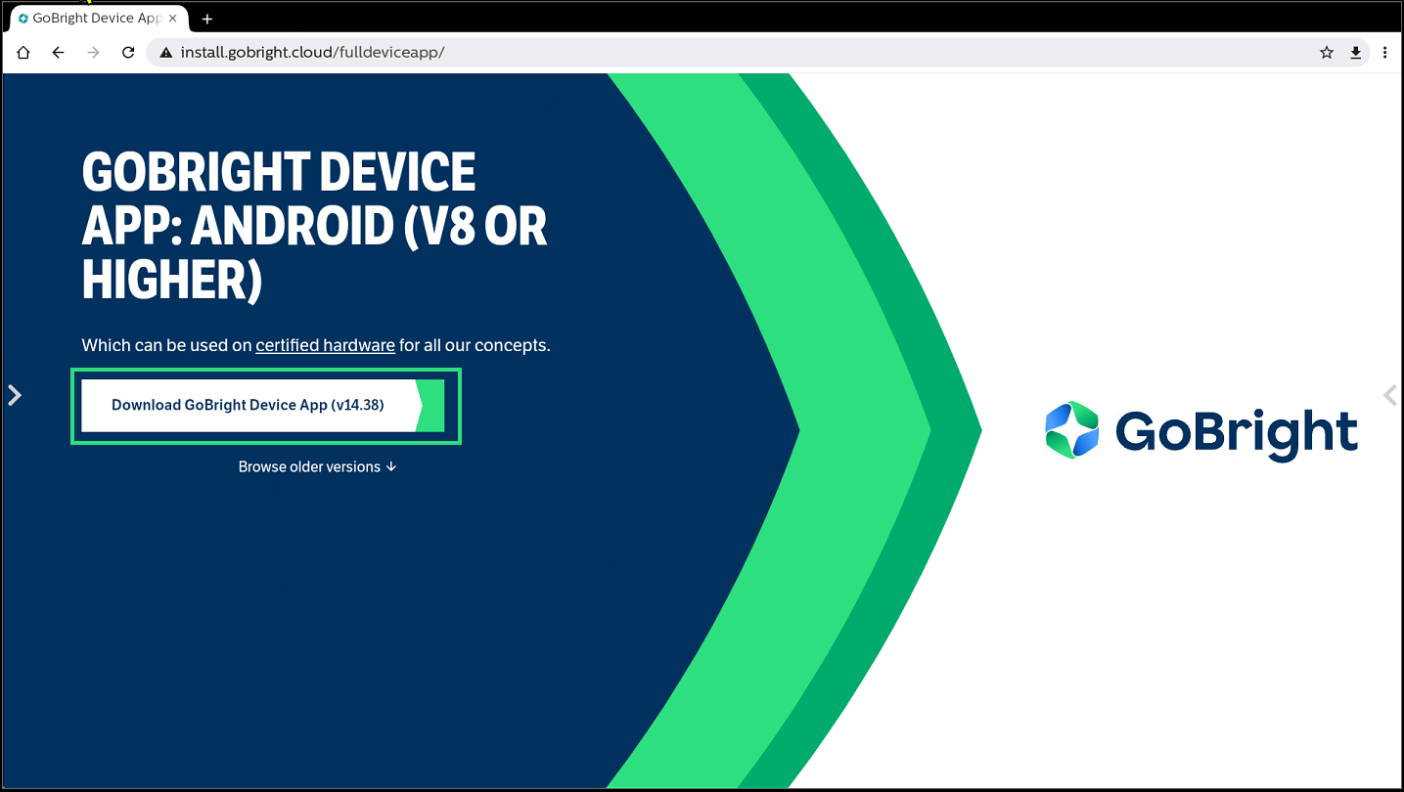This screenshot has height=792, width=1404.
Task: Click Browse older versions
Action: click(x=317, y=467)
